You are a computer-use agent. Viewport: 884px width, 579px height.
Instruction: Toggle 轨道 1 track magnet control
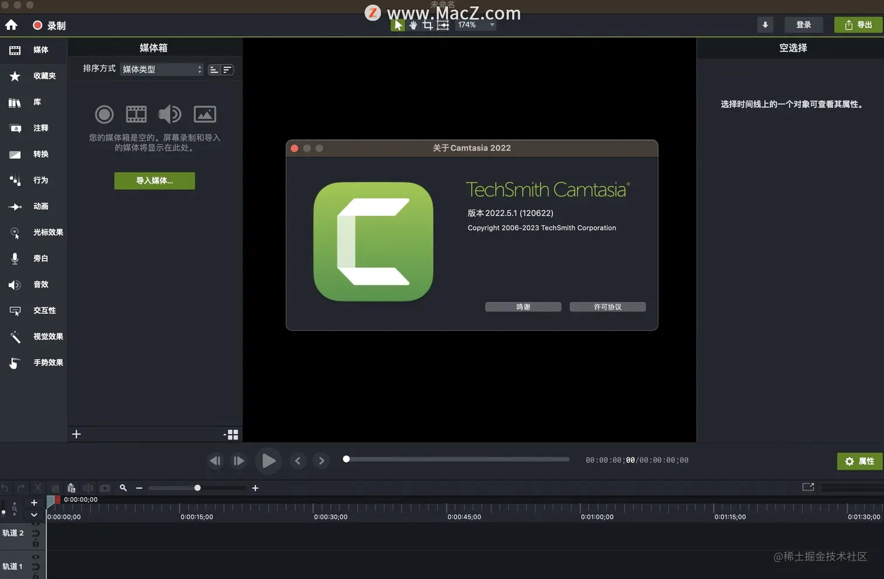[36, 567]
